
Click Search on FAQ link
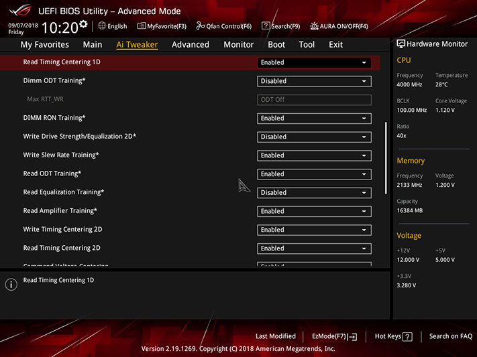pos(451,336)
